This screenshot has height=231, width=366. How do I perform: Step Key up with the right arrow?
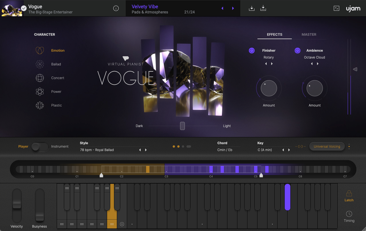point(289,150)
